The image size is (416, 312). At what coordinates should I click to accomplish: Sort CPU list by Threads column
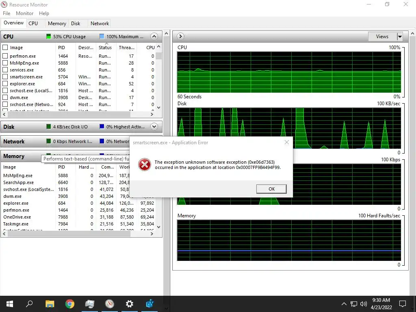[x=126, y=48]
